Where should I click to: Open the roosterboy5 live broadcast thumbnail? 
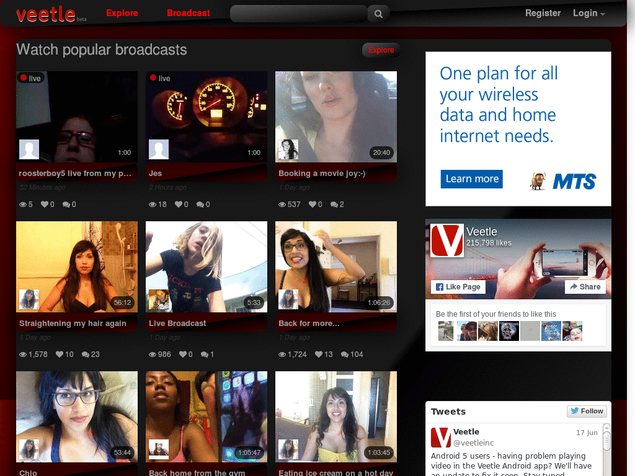tap(77, 117)
